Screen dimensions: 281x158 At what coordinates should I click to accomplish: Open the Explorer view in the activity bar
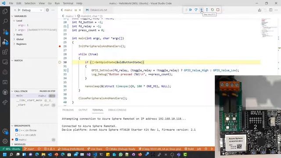coord(5,11)
